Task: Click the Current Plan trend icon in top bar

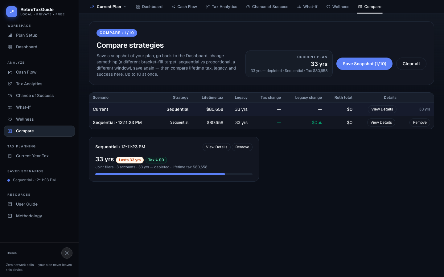Action: point(92,7)
